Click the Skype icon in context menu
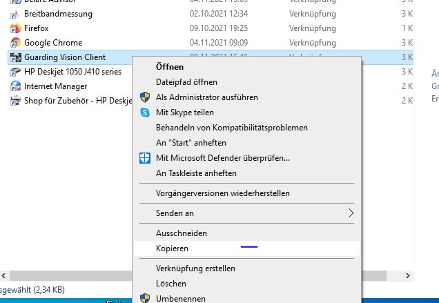 [145, 113]
